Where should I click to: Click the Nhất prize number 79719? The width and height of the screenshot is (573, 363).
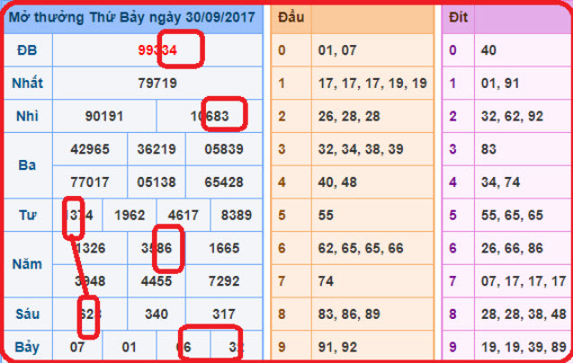(x=157, y=83)
